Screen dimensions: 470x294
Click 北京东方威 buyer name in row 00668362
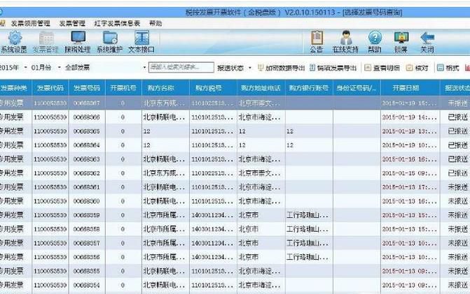(x=165, y=173)
